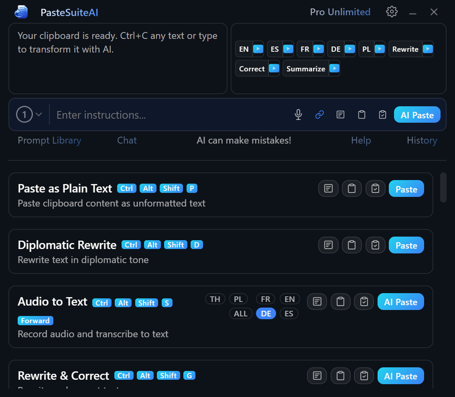The image size is (455, 397).
Task: Select EN language in Audio to Text
Action: (290, 299)
